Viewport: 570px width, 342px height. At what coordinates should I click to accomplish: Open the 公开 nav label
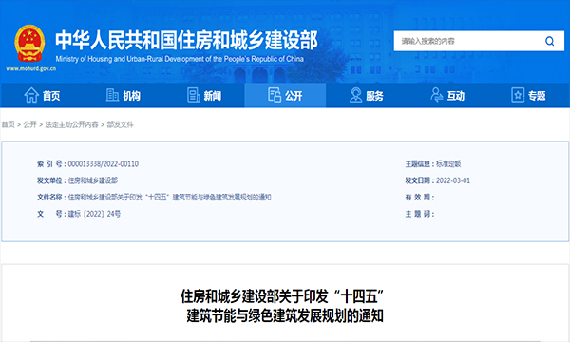pyautogui.click(x=294, y=96)
